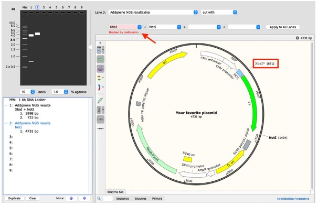Click the magnifying glass search icon
Viewport: 318px width, 206px height.
click(x=99, y=199)
